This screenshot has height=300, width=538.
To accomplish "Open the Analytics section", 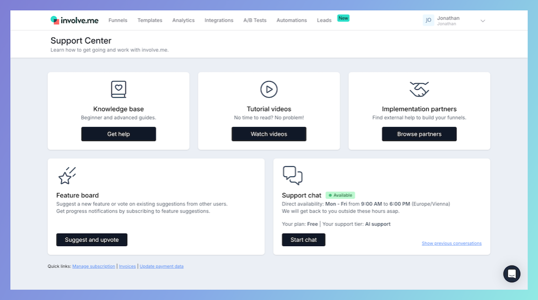I will 183,20.
